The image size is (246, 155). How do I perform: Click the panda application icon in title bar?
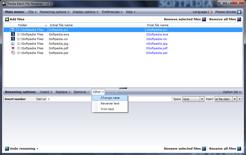[4, 4]
